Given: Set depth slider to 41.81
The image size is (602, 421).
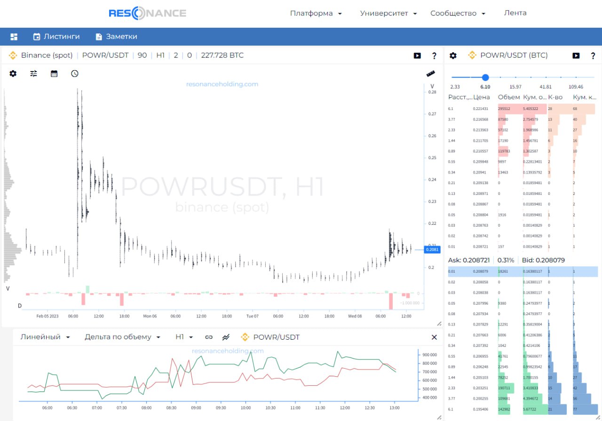Looking at the screenshot, I should (x=546, y=87).
